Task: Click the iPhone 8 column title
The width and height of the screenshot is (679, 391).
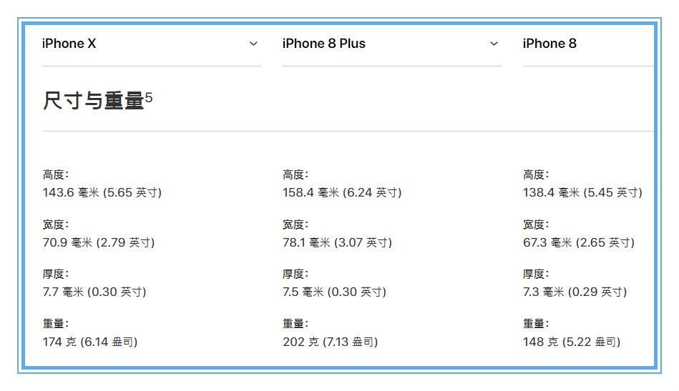Action: [x=549, y=44]
